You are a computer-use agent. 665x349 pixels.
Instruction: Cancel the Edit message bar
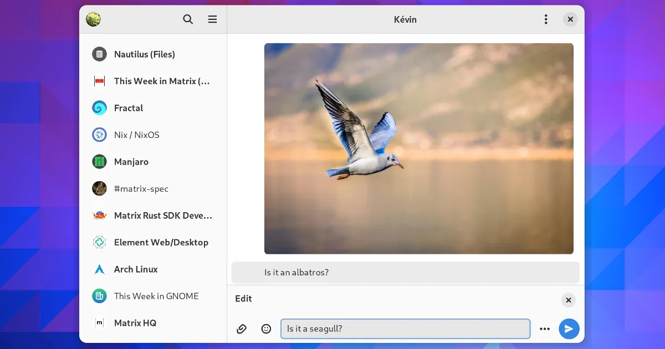568,300
